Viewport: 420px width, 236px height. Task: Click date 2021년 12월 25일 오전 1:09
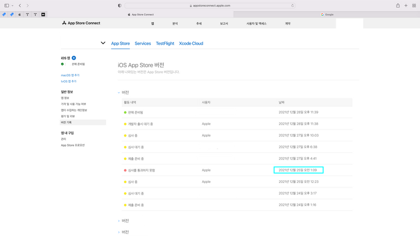pyautogui.click(x=297, y=170)
